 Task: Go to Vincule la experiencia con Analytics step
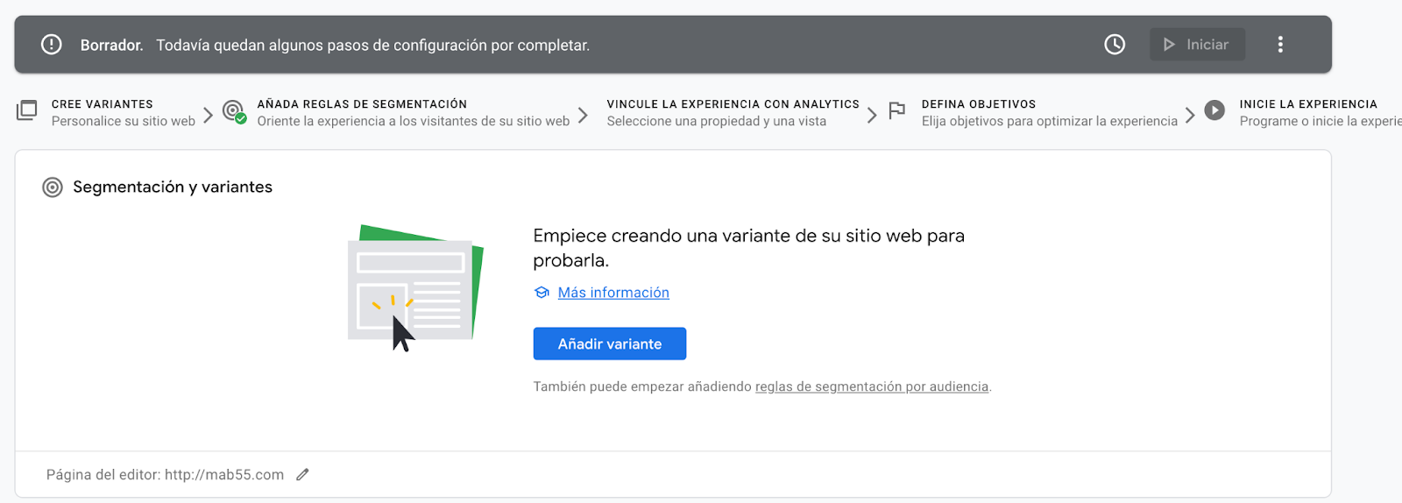[732, 112]
